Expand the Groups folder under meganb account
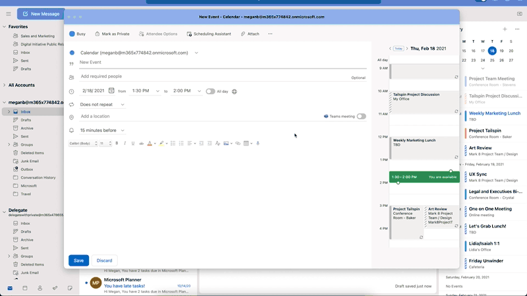The width and height of the screenshot is (527, 296). click(9, 144)
